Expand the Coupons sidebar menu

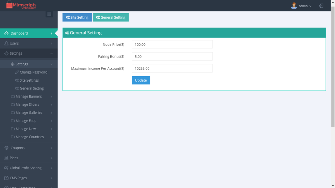coord(17,148)
